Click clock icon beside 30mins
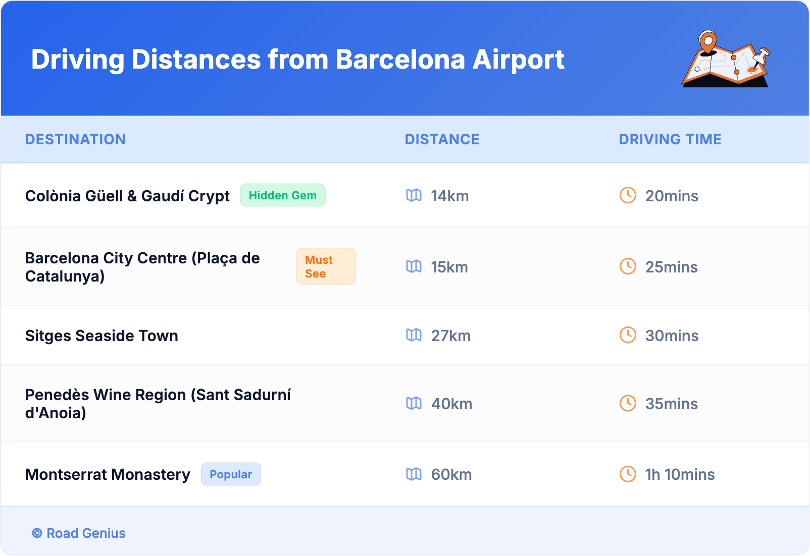Image resolution: width=810 pixels, height=556 pixels. click(x=628, y=335)
